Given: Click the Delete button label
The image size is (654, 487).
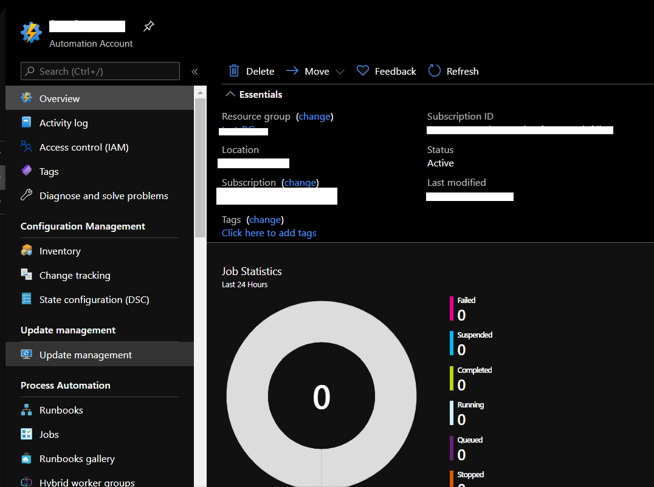Looking at the screenshot, I should pos(260,71).
